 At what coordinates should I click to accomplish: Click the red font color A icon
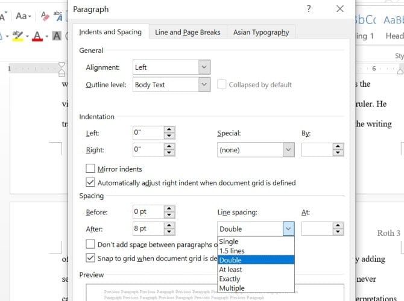click(x=37, y=36)
